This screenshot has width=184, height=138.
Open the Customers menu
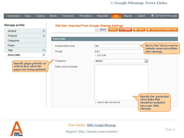[x=68, y=16]
